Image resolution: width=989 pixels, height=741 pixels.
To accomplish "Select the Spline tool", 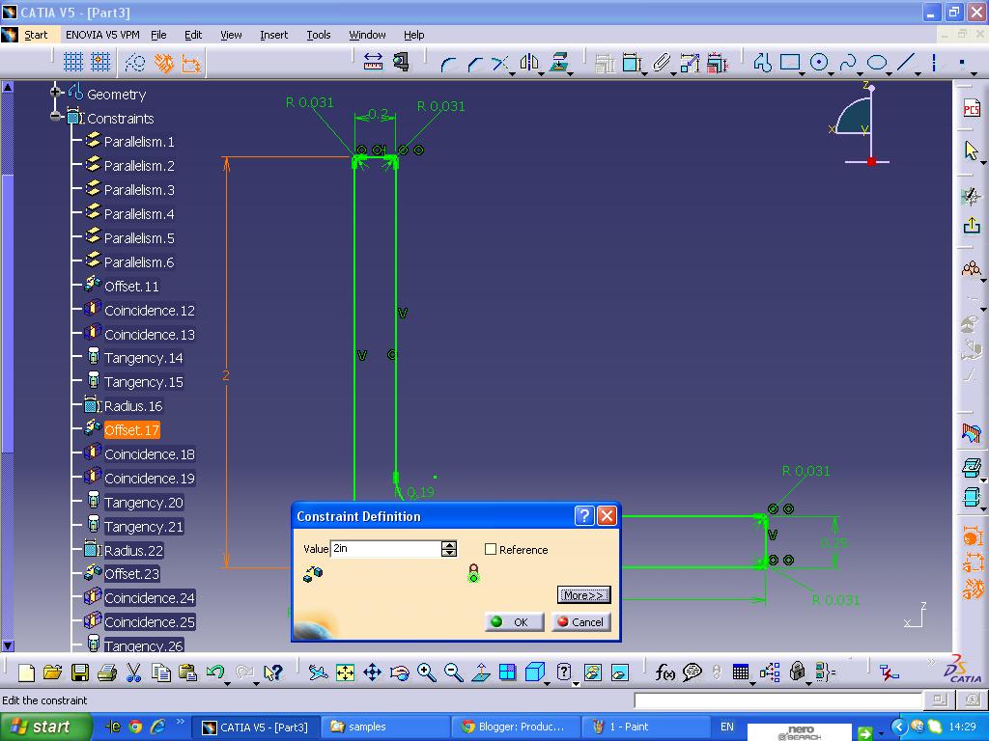I will (x=850, y=61).
